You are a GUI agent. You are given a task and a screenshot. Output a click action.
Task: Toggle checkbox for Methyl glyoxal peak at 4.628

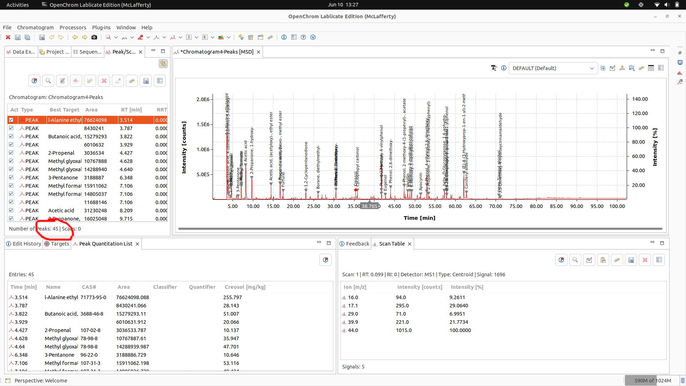tap(11, 161)
